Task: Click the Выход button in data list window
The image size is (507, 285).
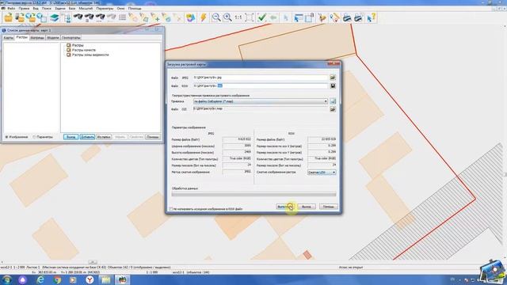Action: [x=71, y=137]
